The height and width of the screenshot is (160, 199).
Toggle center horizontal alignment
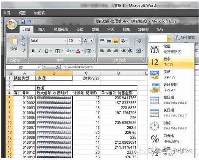tap(109, 51)
